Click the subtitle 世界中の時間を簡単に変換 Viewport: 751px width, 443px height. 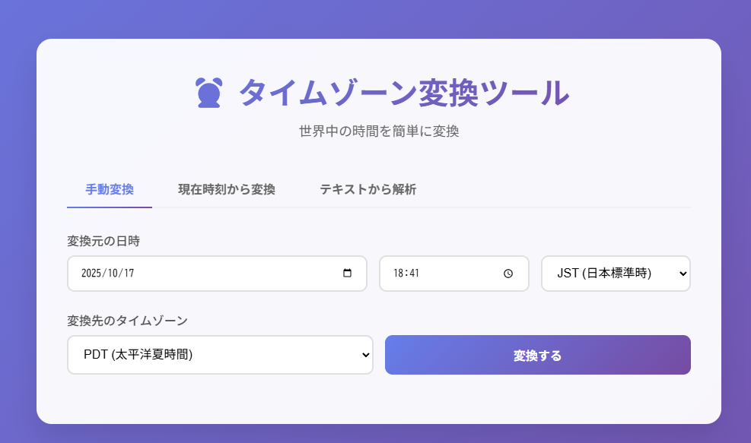pyautogui.click(x=378, y=131)
